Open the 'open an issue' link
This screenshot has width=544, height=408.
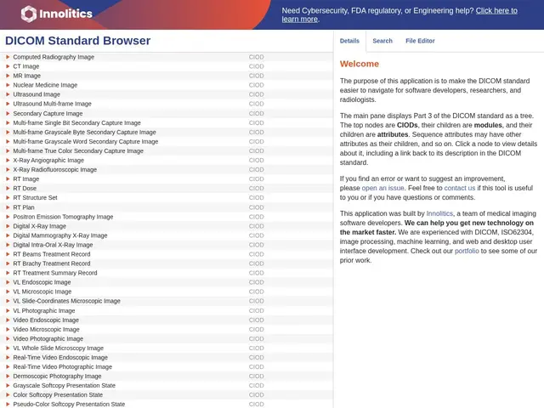[x=382, y=188]
